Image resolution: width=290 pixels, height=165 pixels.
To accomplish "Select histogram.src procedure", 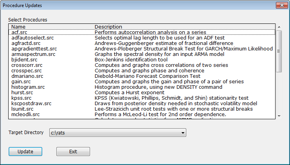I will 28,87.
